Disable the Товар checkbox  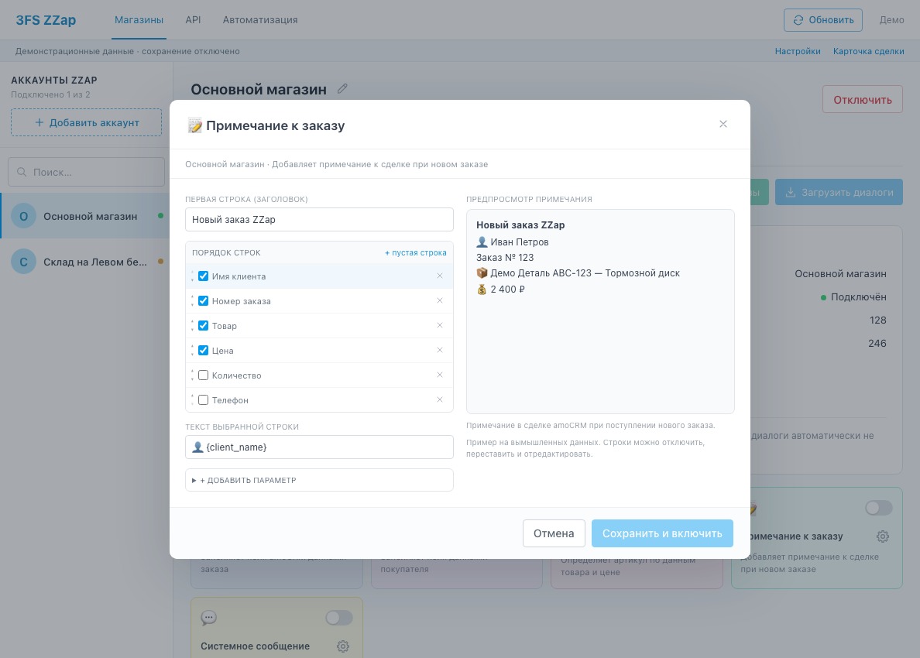pyautogui.click(x=204, y=325)
